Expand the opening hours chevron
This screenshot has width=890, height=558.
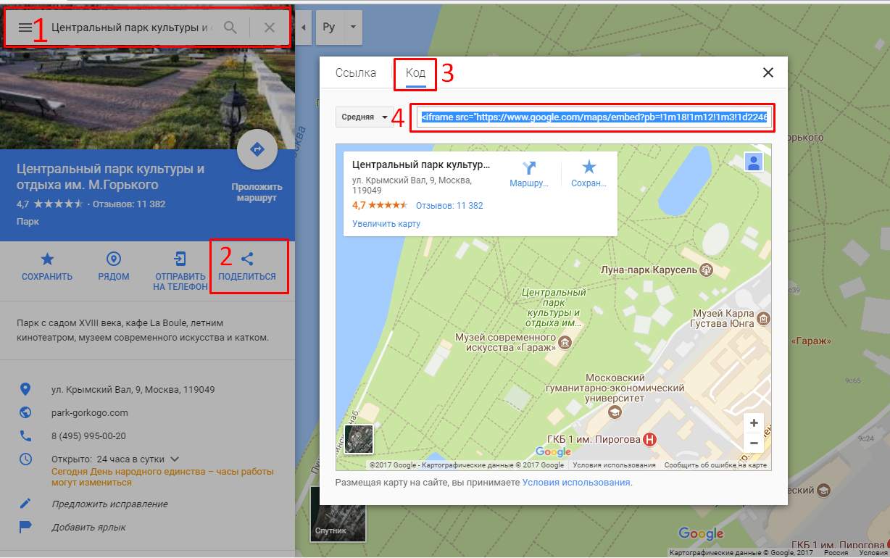[175, 459]
